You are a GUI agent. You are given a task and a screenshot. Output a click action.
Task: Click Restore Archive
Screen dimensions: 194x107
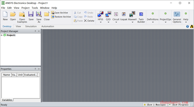[x=61, y=17]
